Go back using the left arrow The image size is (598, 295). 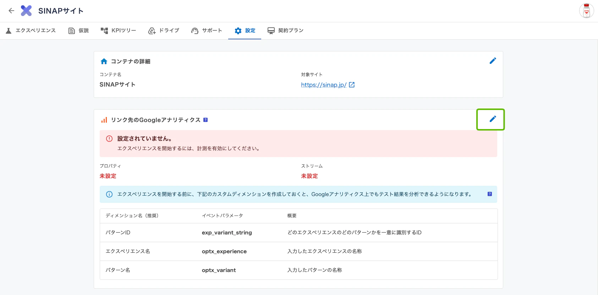pyautogui.click(x=11, y=11)
